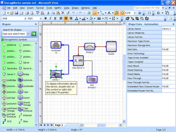This screenshot has height=132, width=176.
Task: Click the Print icon
Action: click(27, 13)
